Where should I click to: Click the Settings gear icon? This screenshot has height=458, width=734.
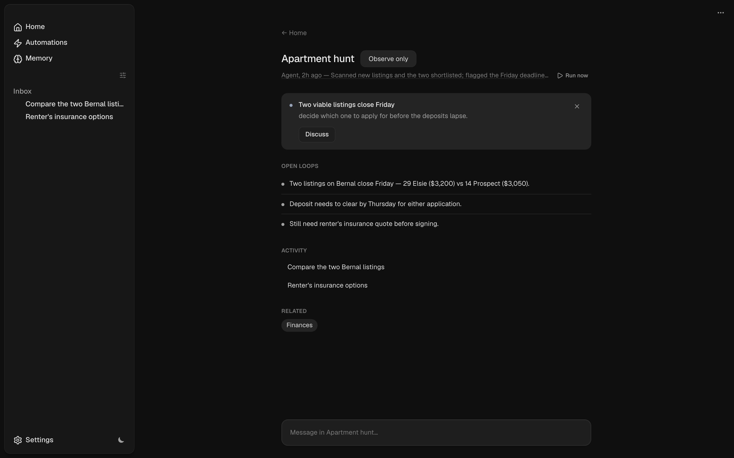[18, 440]
